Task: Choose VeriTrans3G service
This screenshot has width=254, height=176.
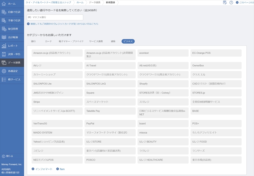Action: (x=57, y=123)
